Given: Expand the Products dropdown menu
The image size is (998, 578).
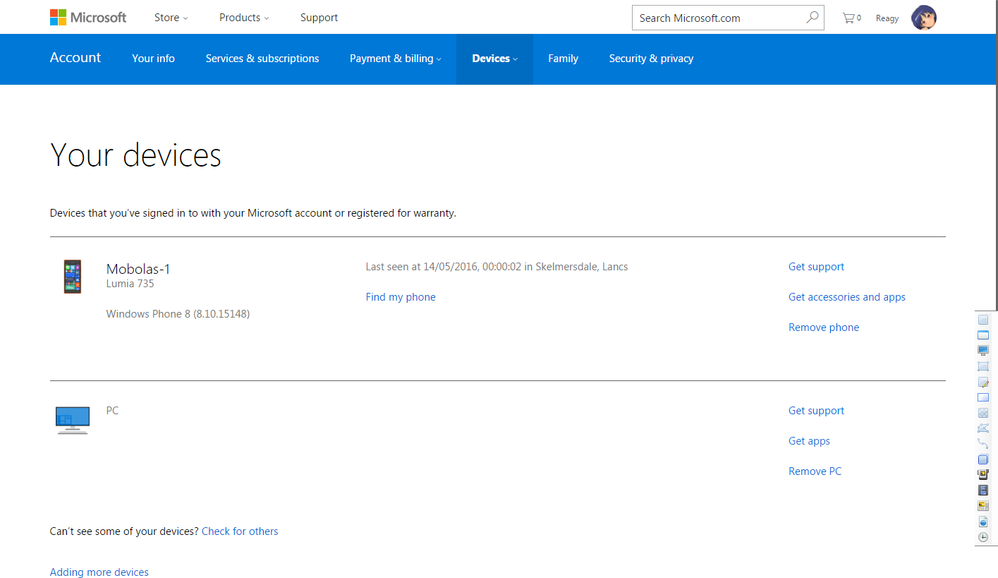Looking at the screenshot, I should (x=245, y=18).
